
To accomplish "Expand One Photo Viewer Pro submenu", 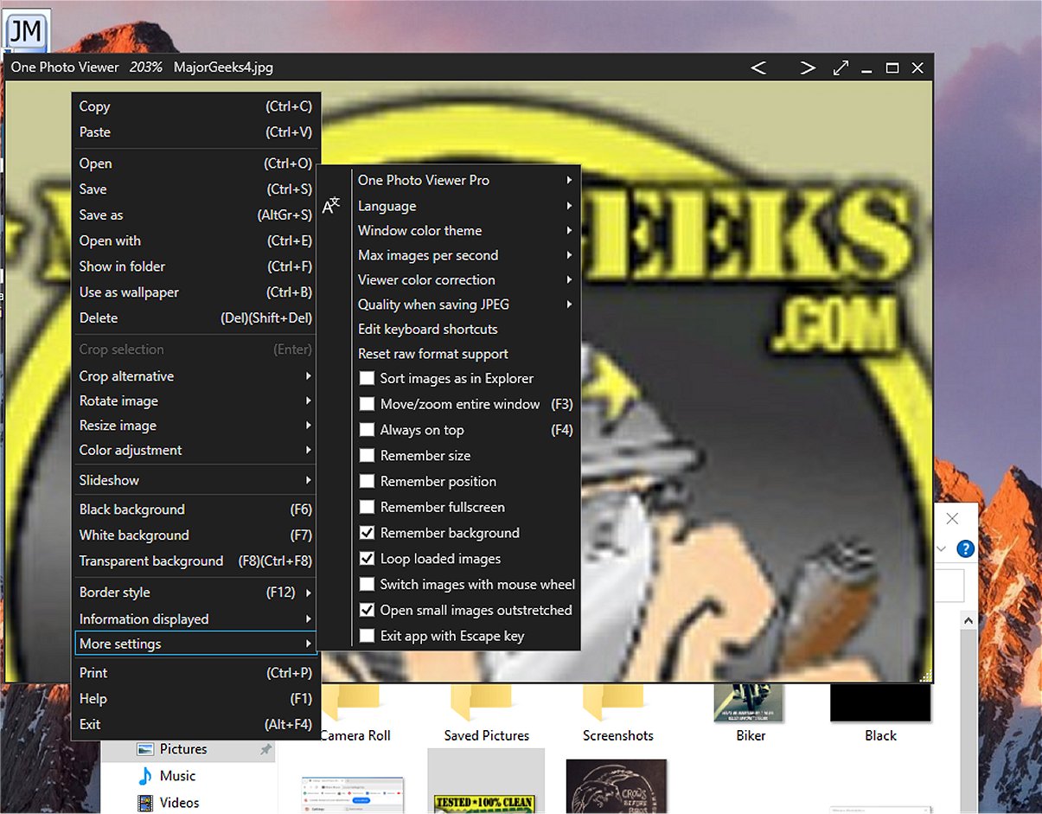I will click(x=465, y=180).
